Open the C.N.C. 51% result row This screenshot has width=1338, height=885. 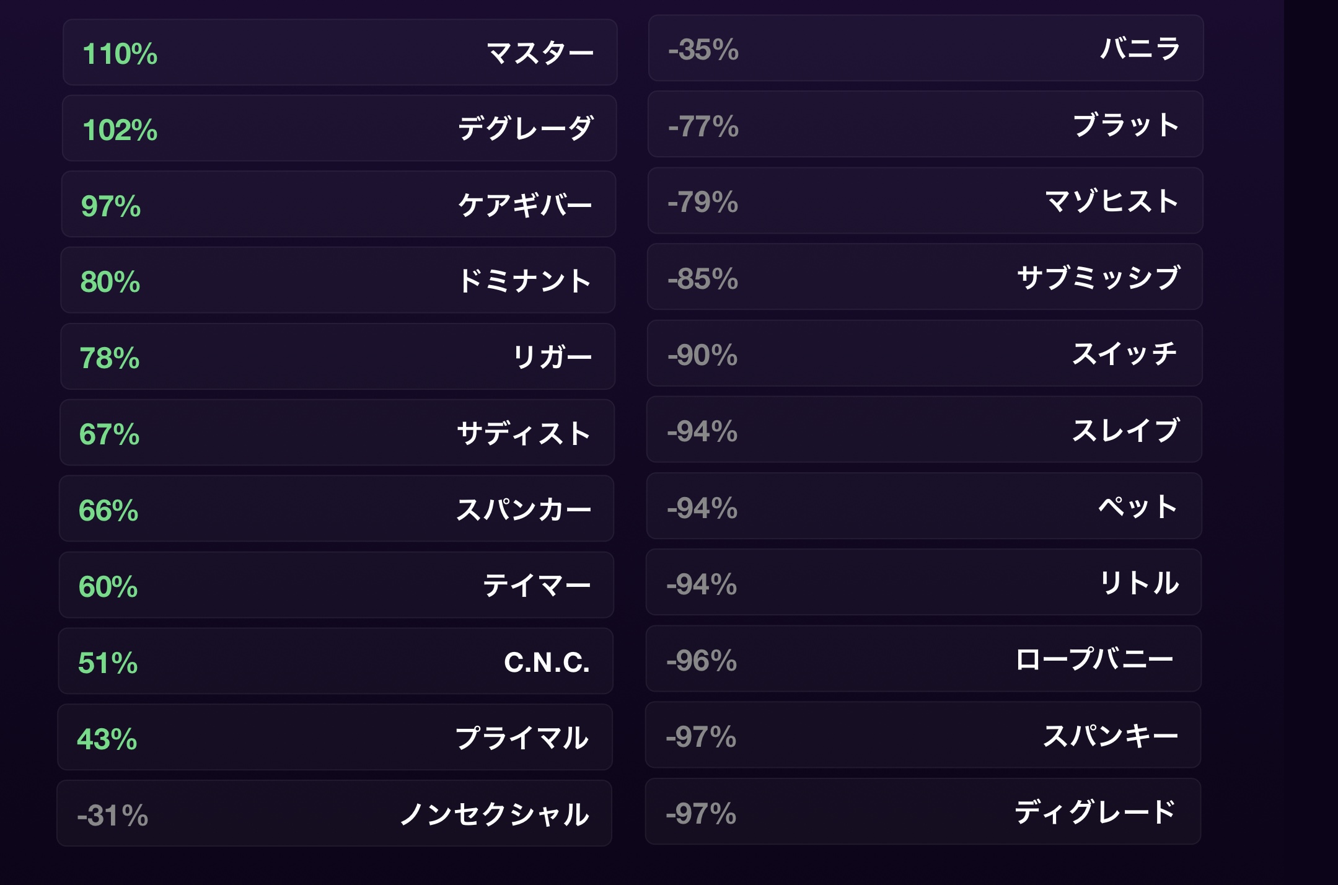pos(336,661)
